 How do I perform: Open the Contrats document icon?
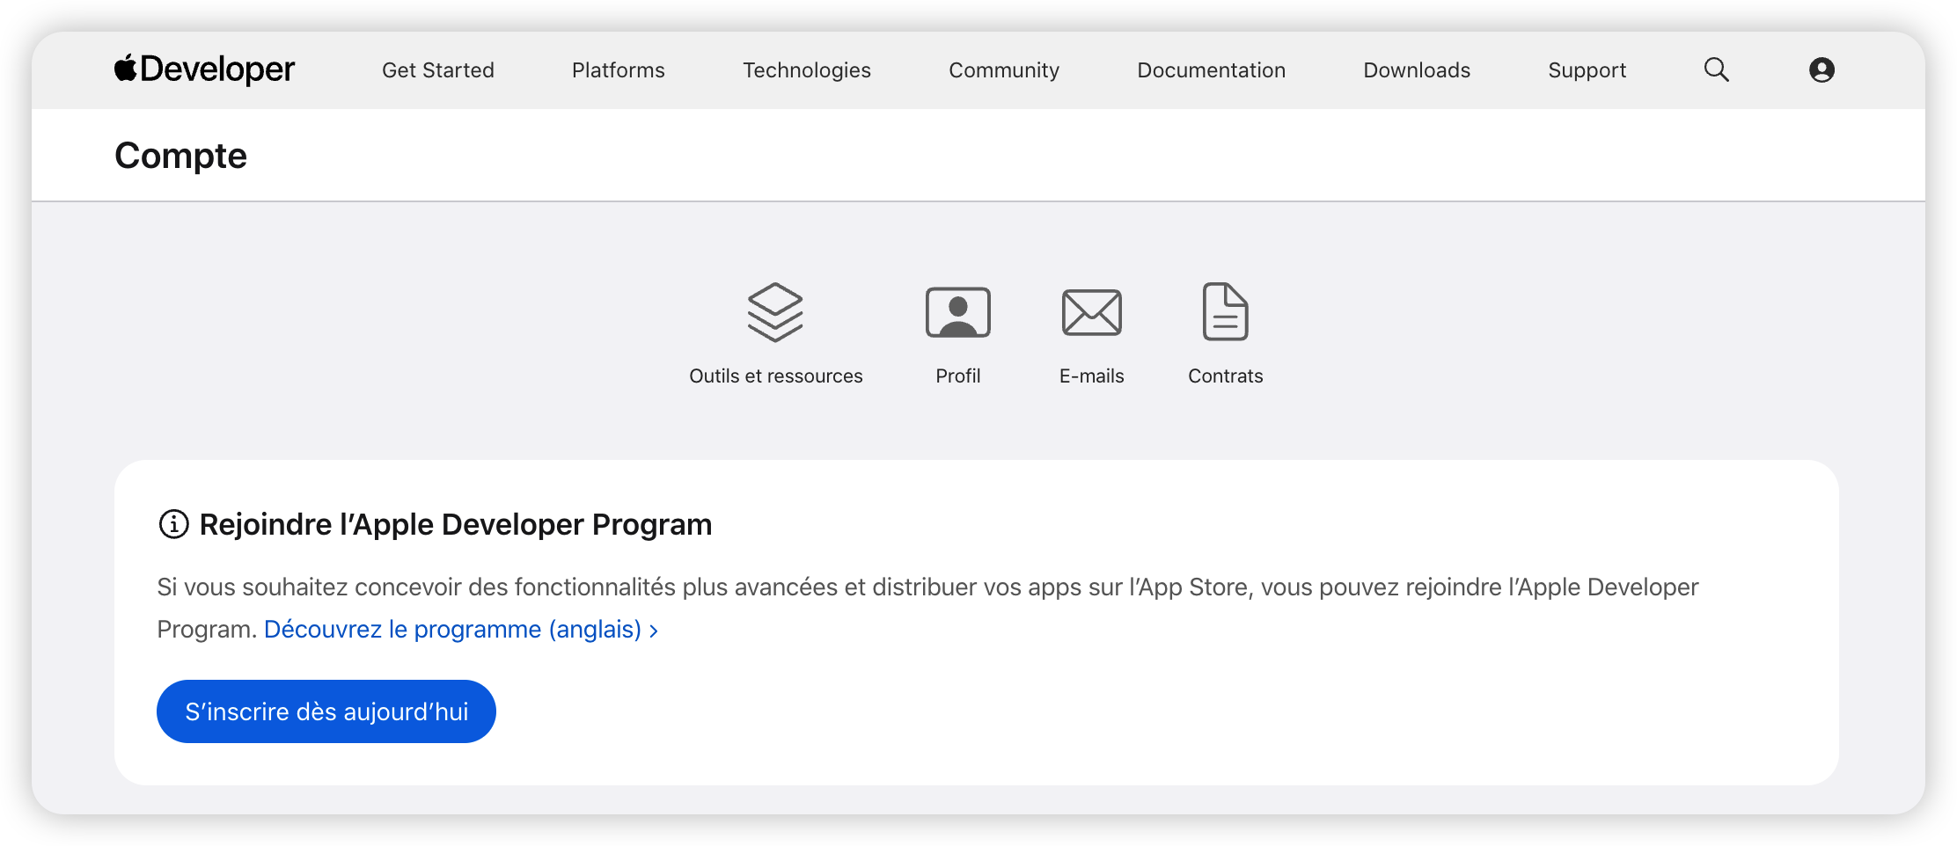1225,311
